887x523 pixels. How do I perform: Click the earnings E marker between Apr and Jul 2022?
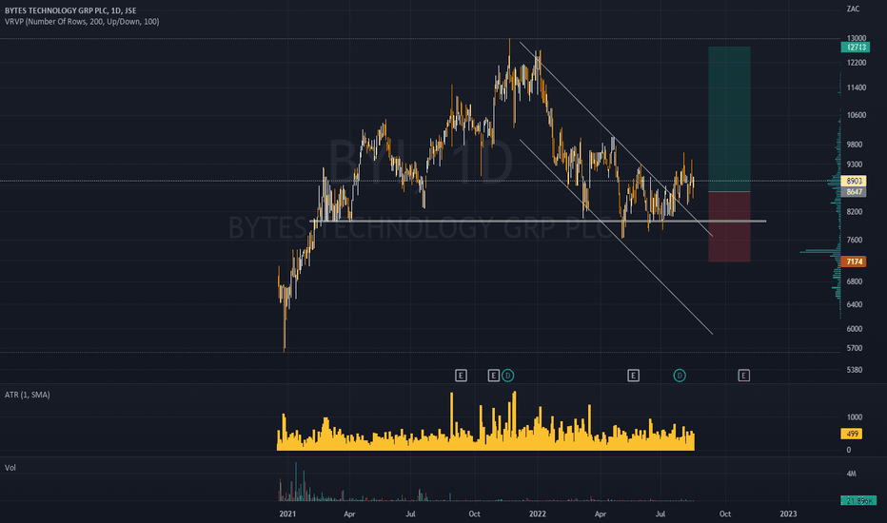point(633,376)
